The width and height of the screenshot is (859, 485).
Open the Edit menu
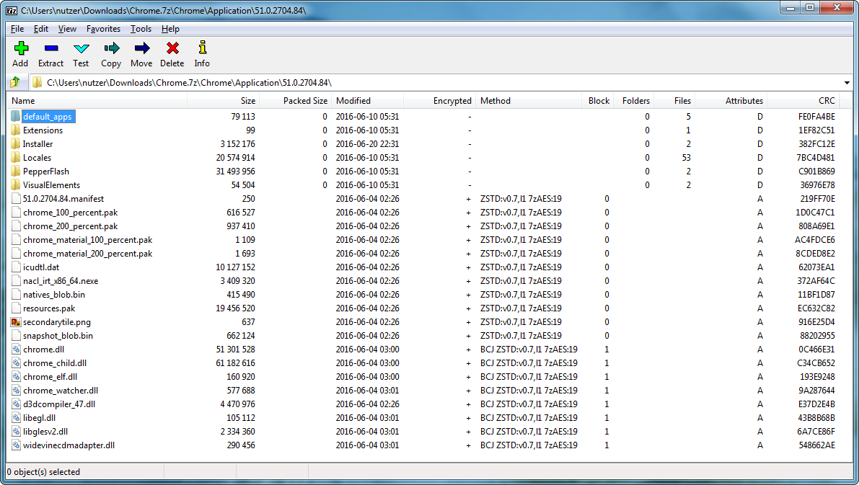click(41, 28)
